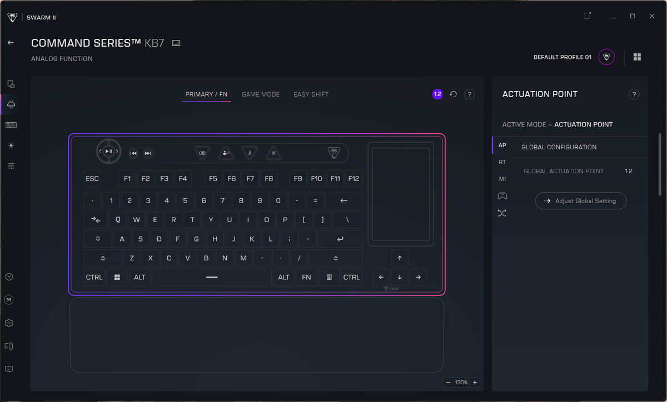
Task: Select the S key
Action: pyautogui.click(x=141, y=240)
